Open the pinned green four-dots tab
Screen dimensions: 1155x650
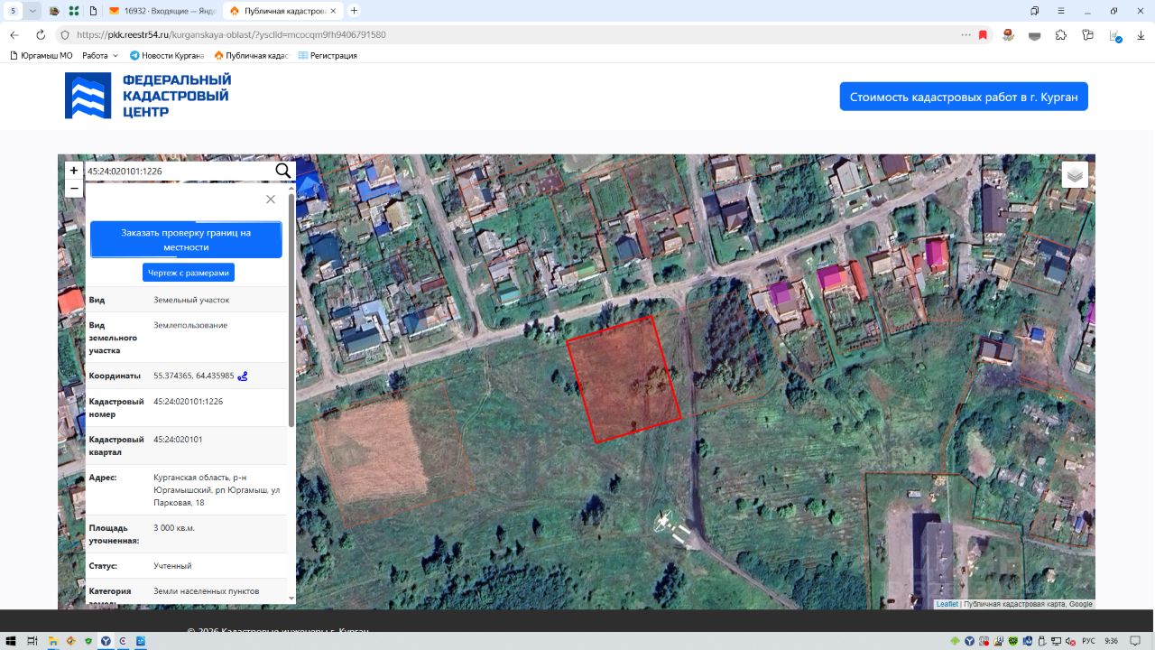[x=74, y=11]
